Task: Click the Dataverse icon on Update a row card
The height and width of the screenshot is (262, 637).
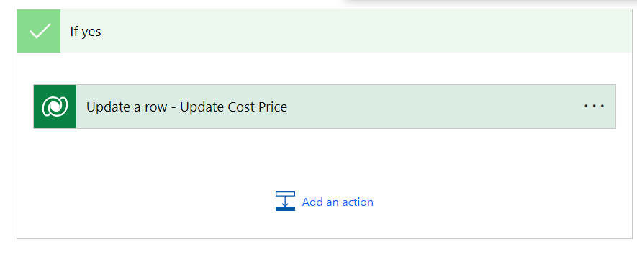Action: [x=55, y=107]
